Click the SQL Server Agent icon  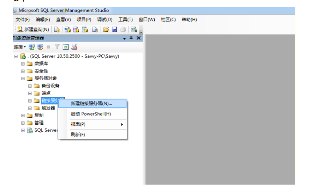click(30, 130)
